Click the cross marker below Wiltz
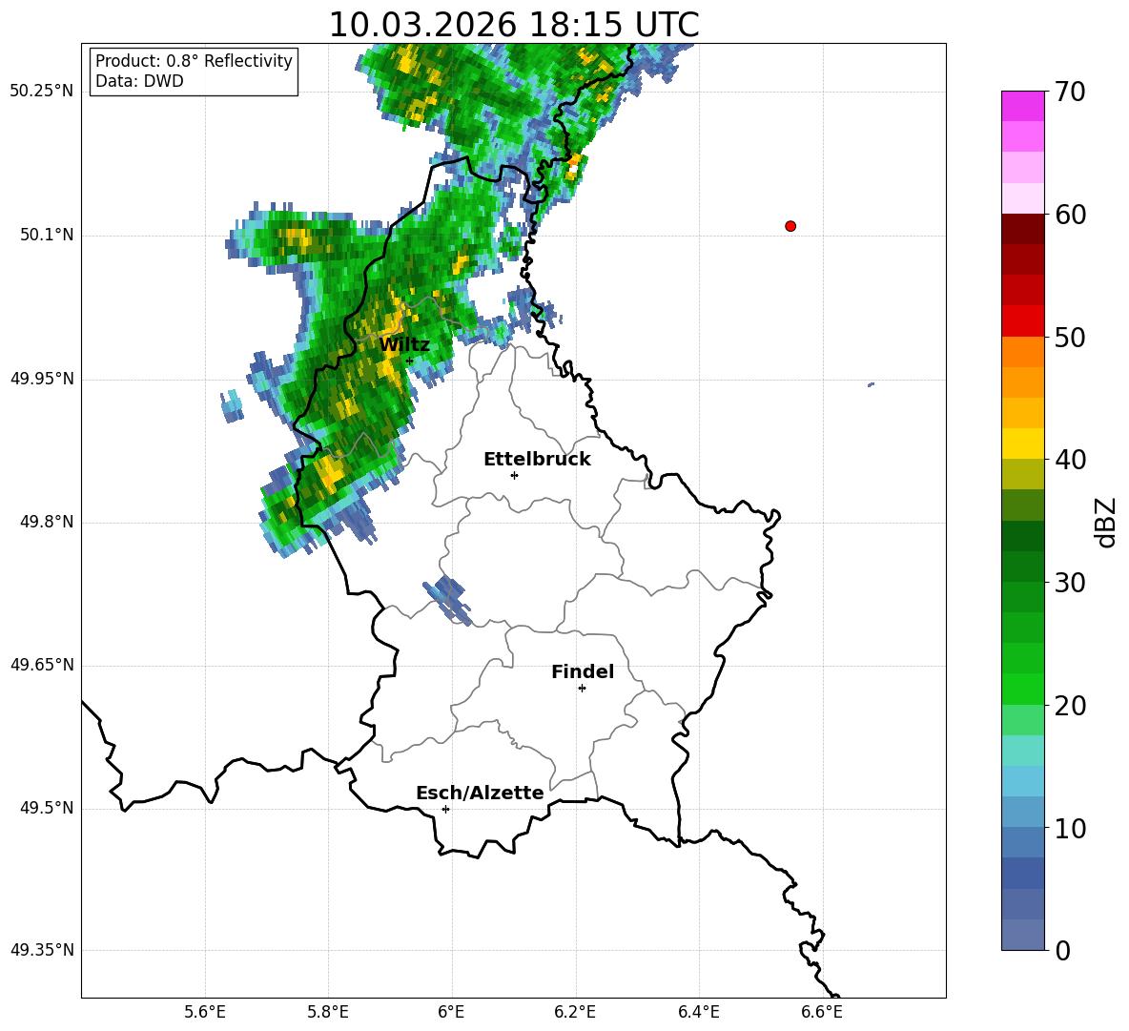This screenshot has width=1129, height=1031. pos(409,361)
